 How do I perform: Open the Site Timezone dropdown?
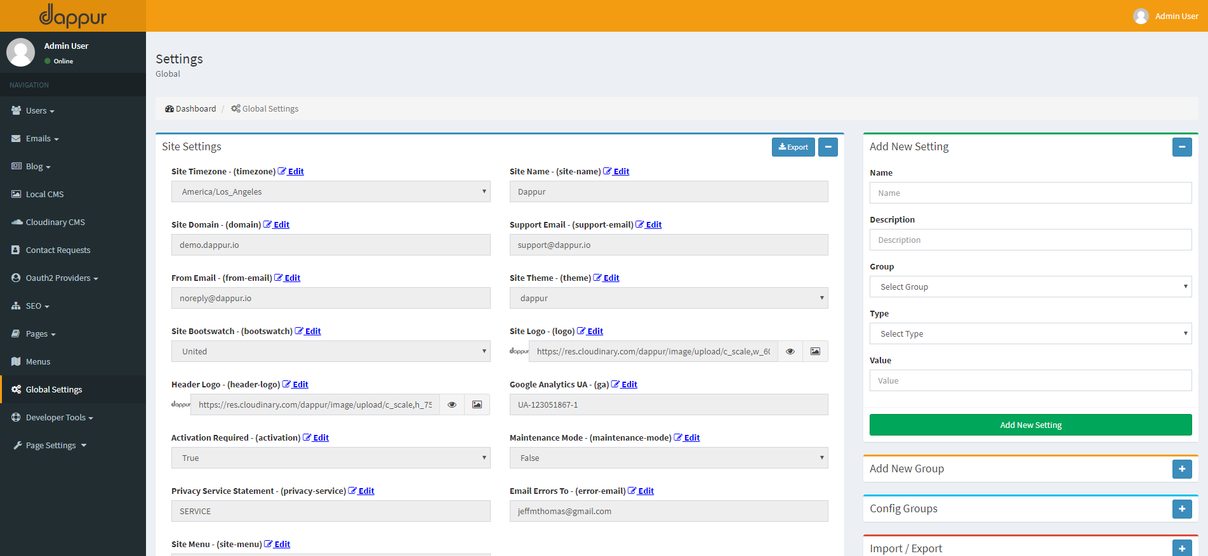tap(331, 191)
